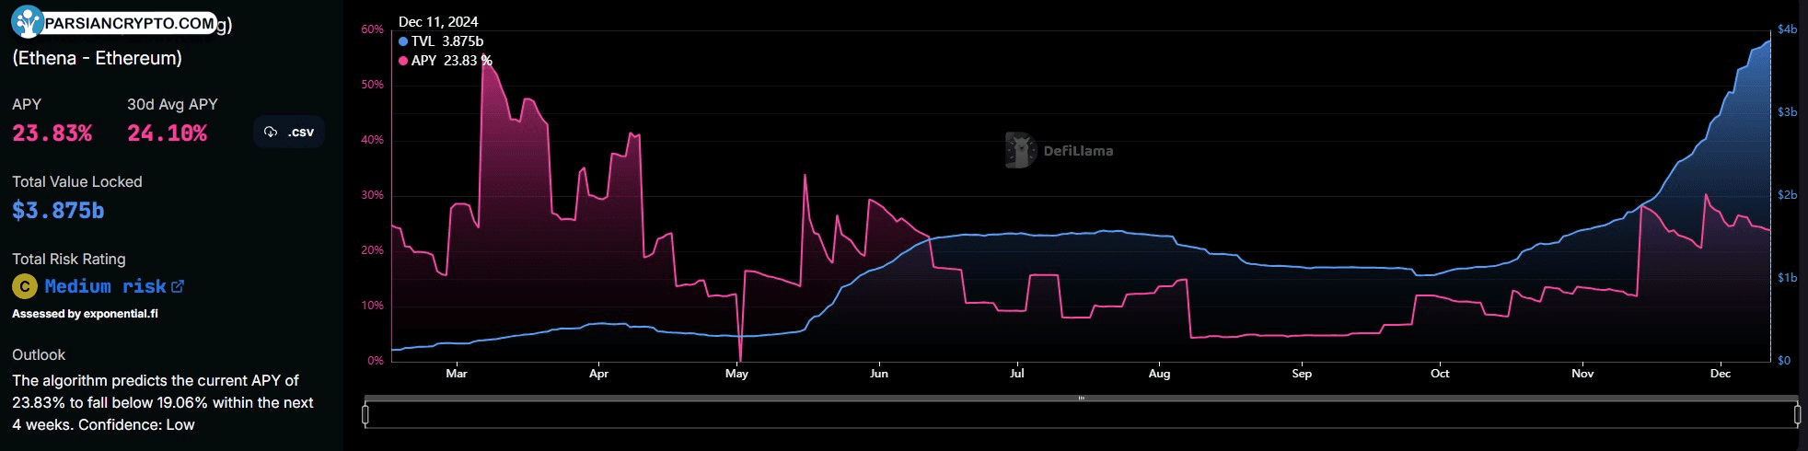Click the 30% label on APY axis
The height and width of the screenshot is (451, 1808).
pos(372,195)
